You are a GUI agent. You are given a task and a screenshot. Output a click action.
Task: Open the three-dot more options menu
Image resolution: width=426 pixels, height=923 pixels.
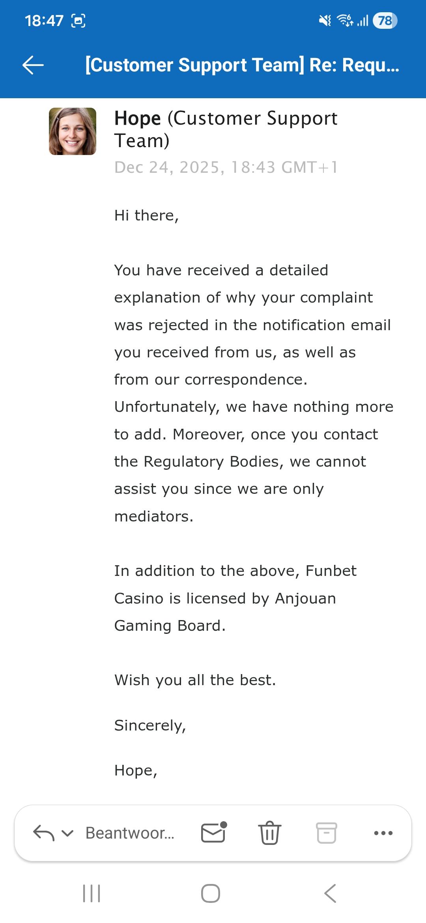[383, 833]
